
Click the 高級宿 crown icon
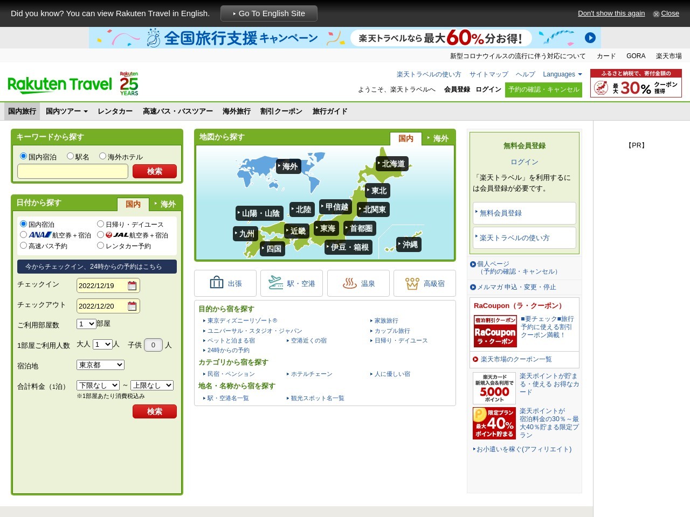(x=412, y=283)
